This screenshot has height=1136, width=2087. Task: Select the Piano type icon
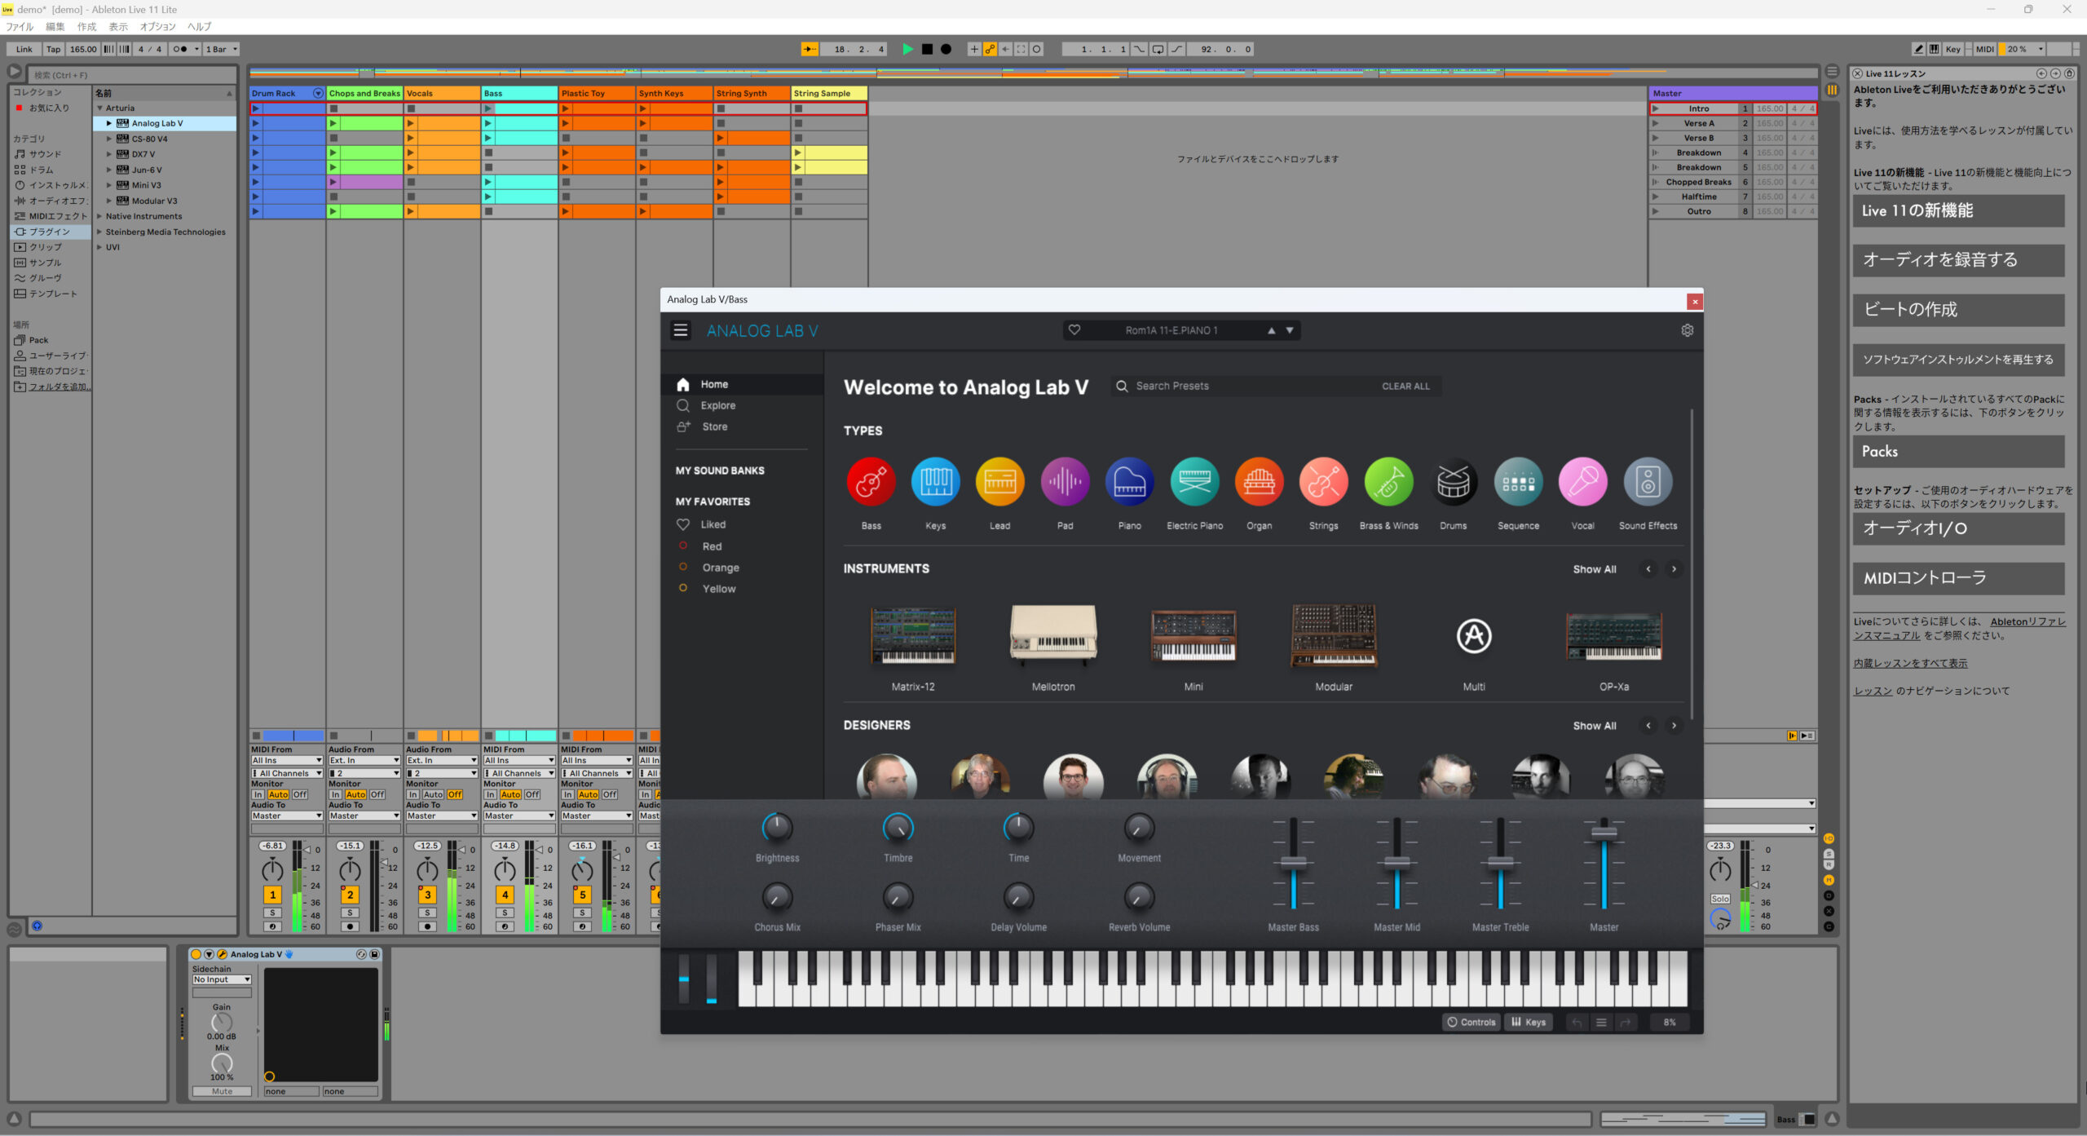[1130, 482]
